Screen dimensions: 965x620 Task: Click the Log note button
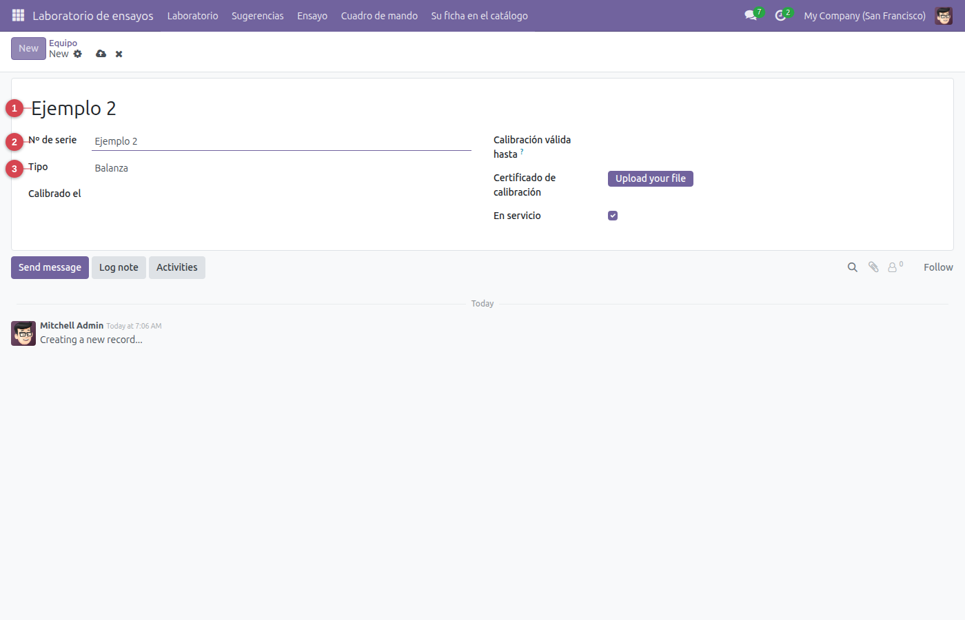click(x=119, y=267)
